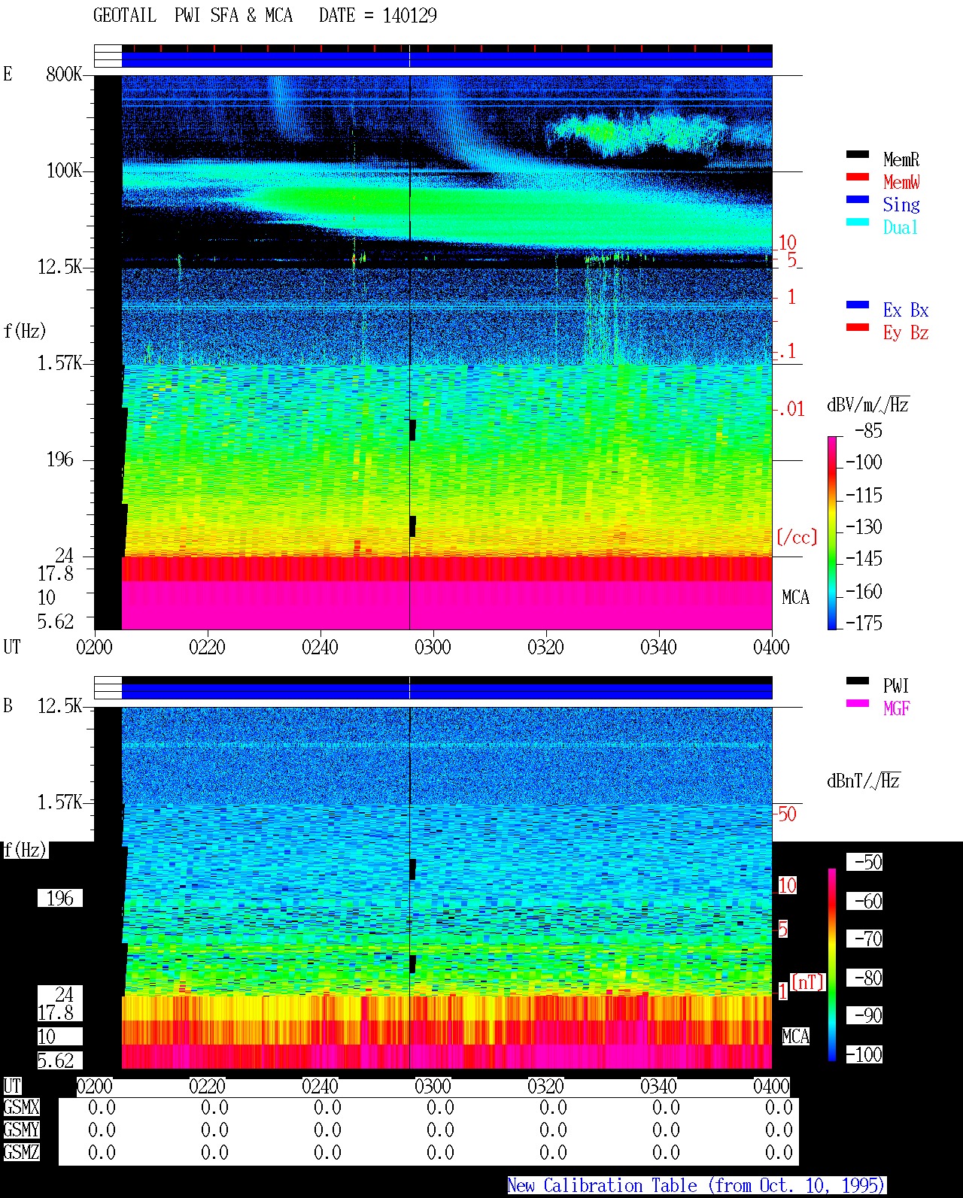Select the GSMY row label
963x1198 pixels.
click(x=21, y=1130)
